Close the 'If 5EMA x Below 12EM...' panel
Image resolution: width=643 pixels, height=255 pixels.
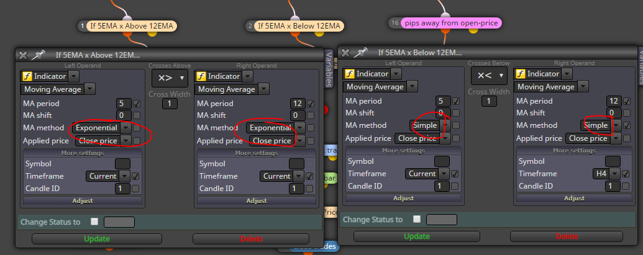345,52
